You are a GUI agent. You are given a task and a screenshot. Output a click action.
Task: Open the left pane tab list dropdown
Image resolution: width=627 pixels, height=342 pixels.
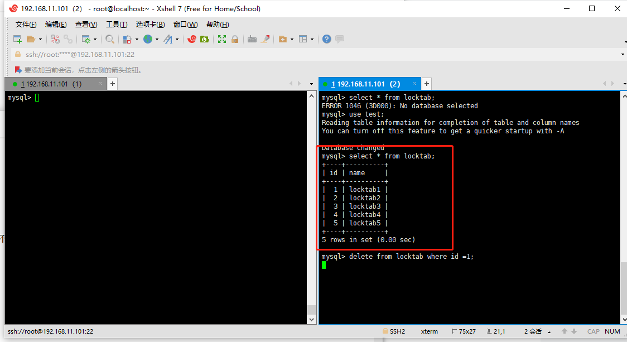tap(311, 84)
